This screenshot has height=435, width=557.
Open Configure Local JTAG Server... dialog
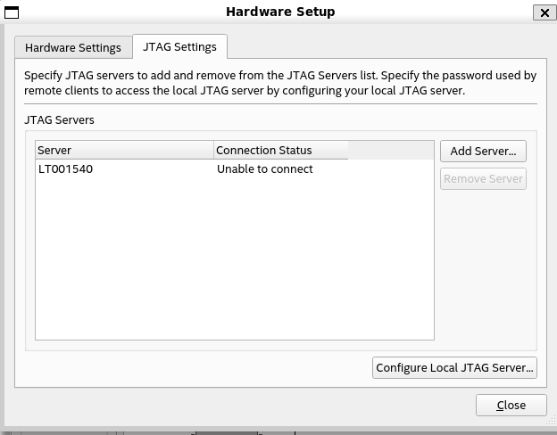tap(454, 367)
